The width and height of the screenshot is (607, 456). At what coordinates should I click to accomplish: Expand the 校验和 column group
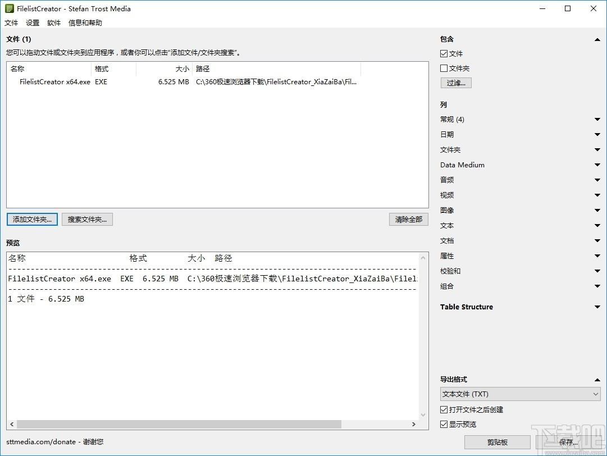coord(597,271)
